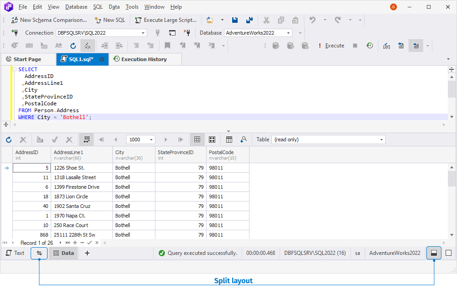Image resolution: width=457 pixels, height=295 pixels.
Task: Click 'Query executed successfully.' status text
Action: tap(202, 253)
